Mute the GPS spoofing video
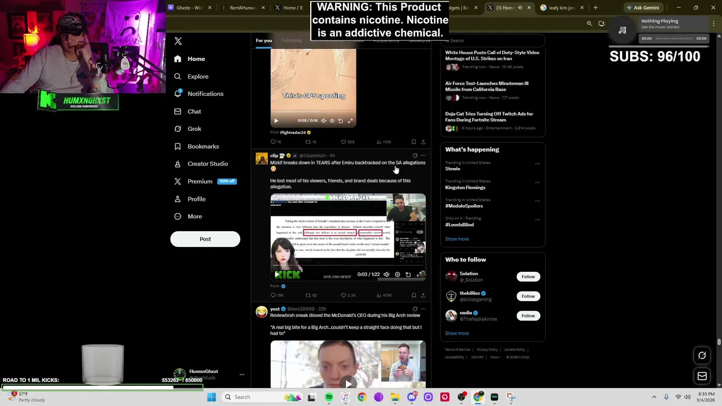Viewport: 722px width, 406px height. pyautogui.click(x=324, y=121)
